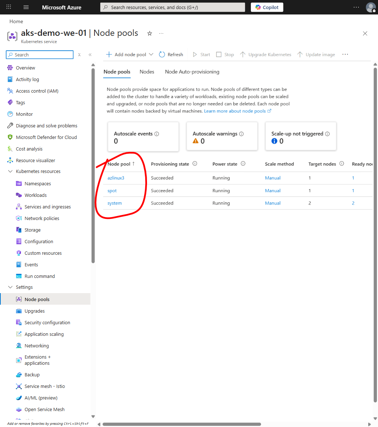Screen dimensions: 378x427
Task: Show info for Autoscale warnings
Action: coord(241,134)
